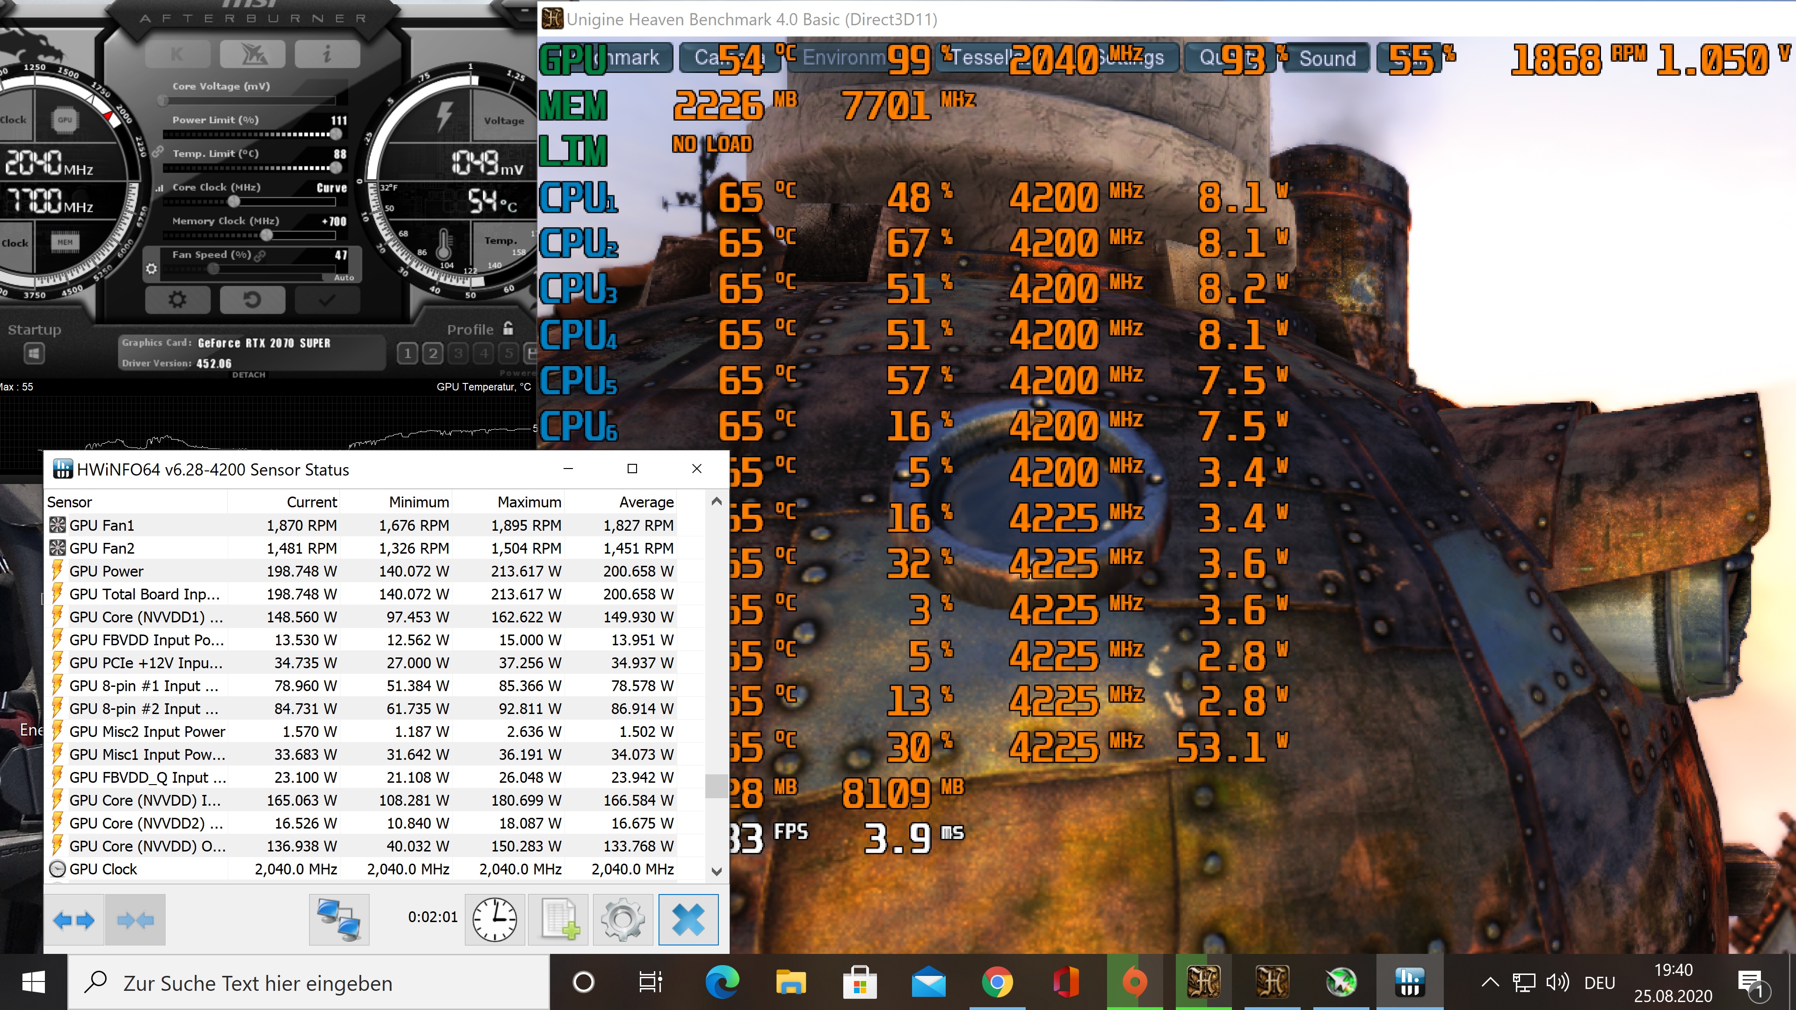Viewport: 1796px width, 1010px height.
Task: Toggle power and temp limit link icon
Action: [x=158, y=151]
